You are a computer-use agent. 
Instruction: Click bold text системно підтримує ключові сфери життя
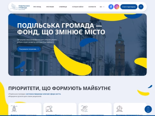(43, 94)
